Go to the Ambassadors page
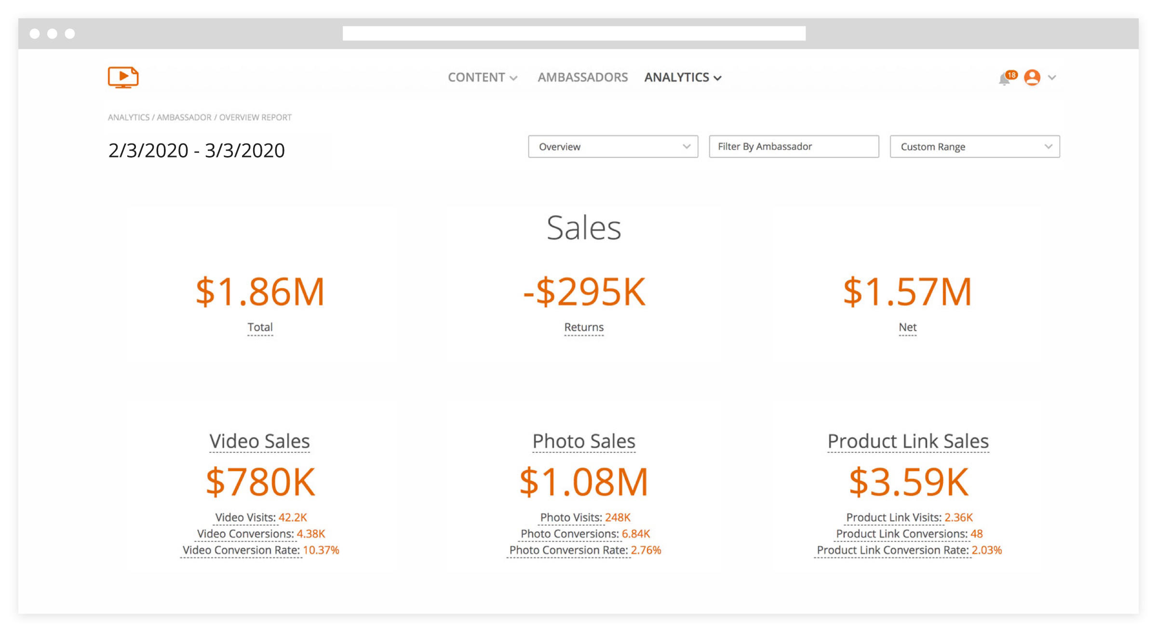1158x633 pixels. 582,78
